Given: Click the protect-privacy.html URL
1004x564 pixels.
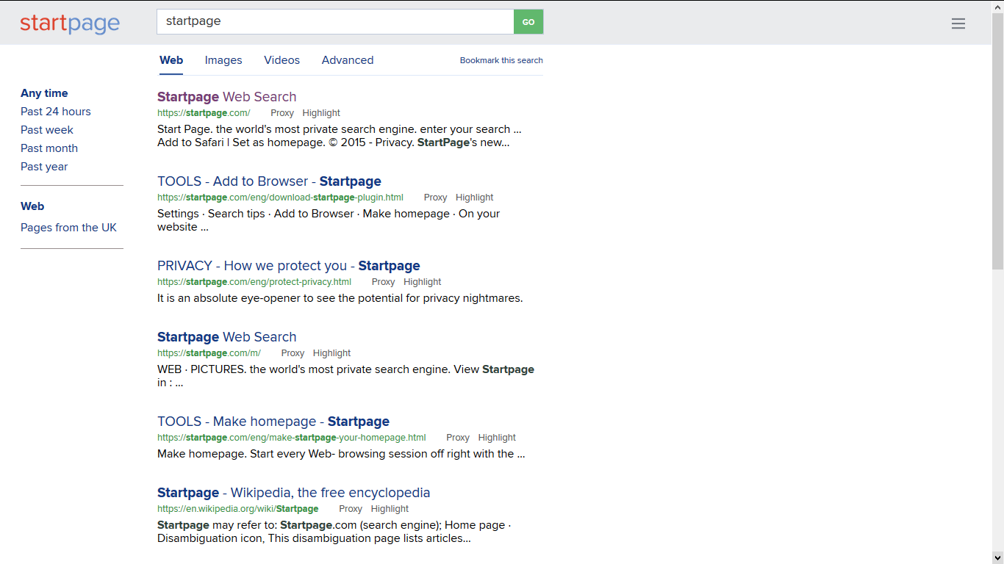Looking at the screenshot, I should [254, 282].
